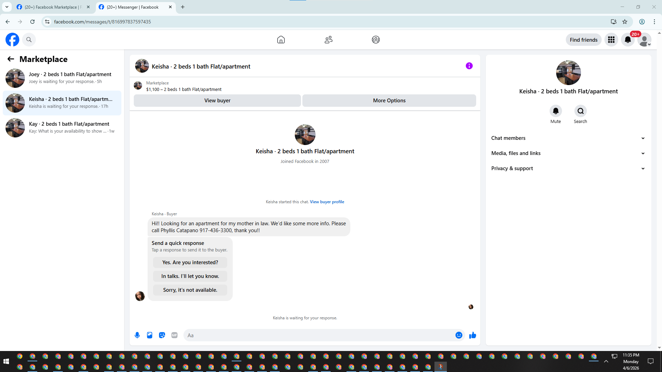Open Keisha's large profile thumbnail in the right panel
Screen dimensions: 662x372
[x=568, y=73]
